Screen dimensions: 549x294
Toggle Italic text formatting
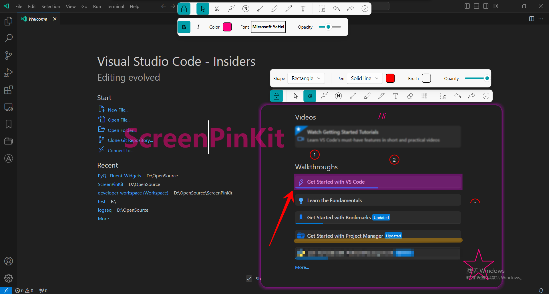[x=198, y=27]
